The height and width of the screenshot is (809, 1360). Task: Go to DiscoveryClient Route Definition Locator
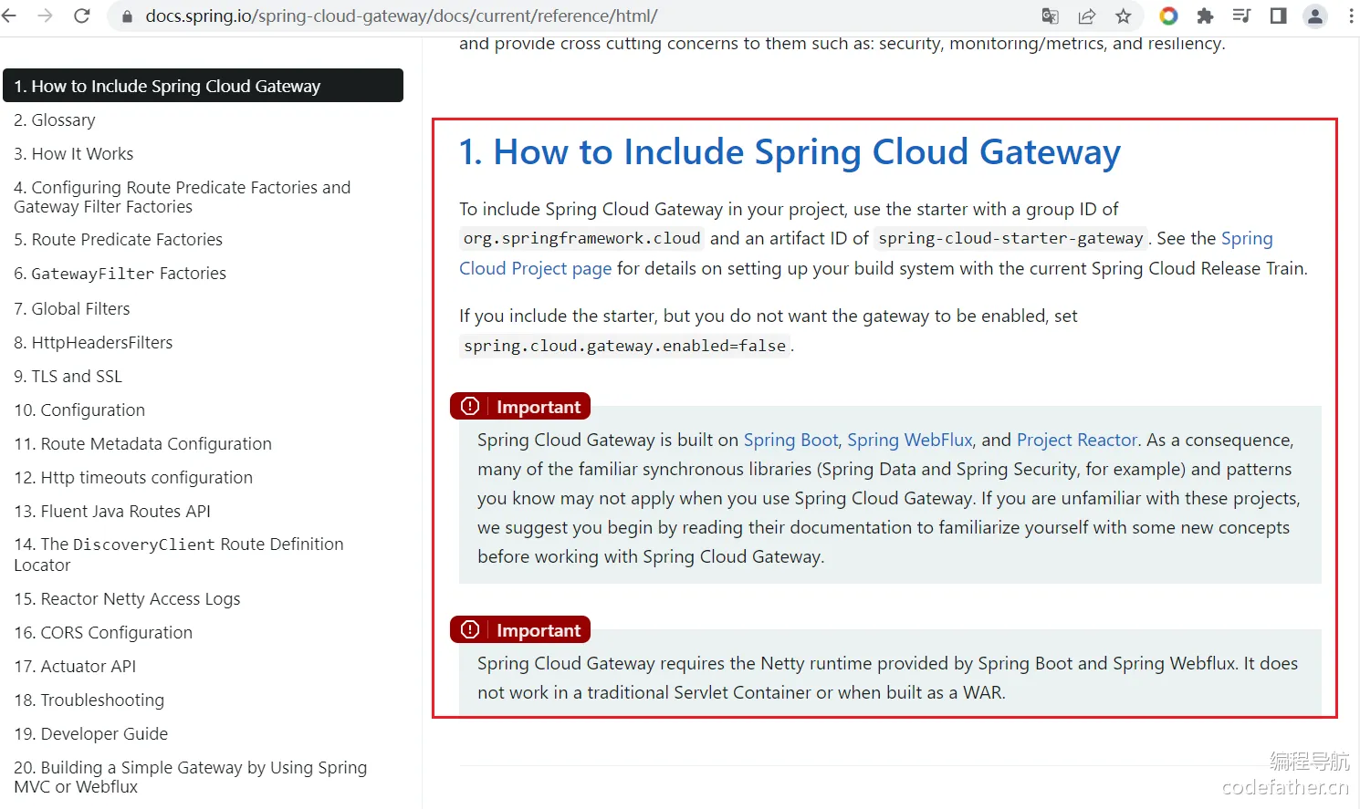click(x=179, y=555)
